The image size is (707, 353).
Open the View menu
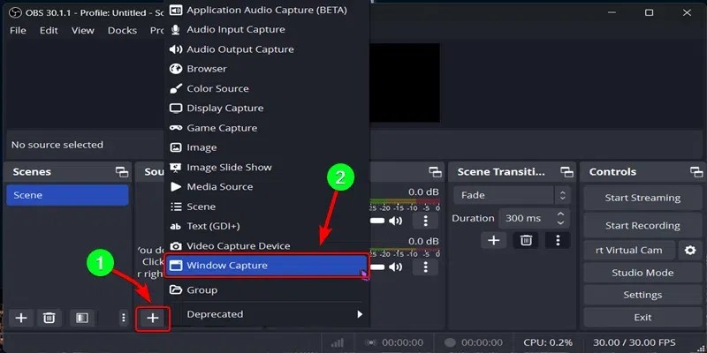tap(83, 31)
